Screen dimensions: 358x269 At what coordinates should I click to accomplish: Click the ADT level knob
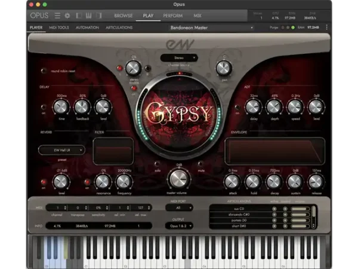[x=316, y=107]
